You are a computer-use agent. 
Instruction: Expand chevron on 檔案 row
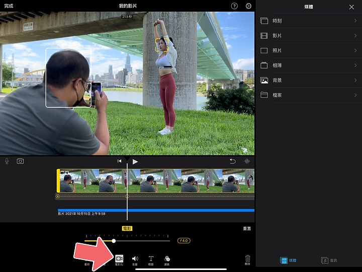tap(355, 95)
